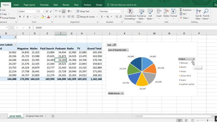Click Sum of Quantity Sold chart button
This screenshot has width=217, height=122.
tap(118, 50)
